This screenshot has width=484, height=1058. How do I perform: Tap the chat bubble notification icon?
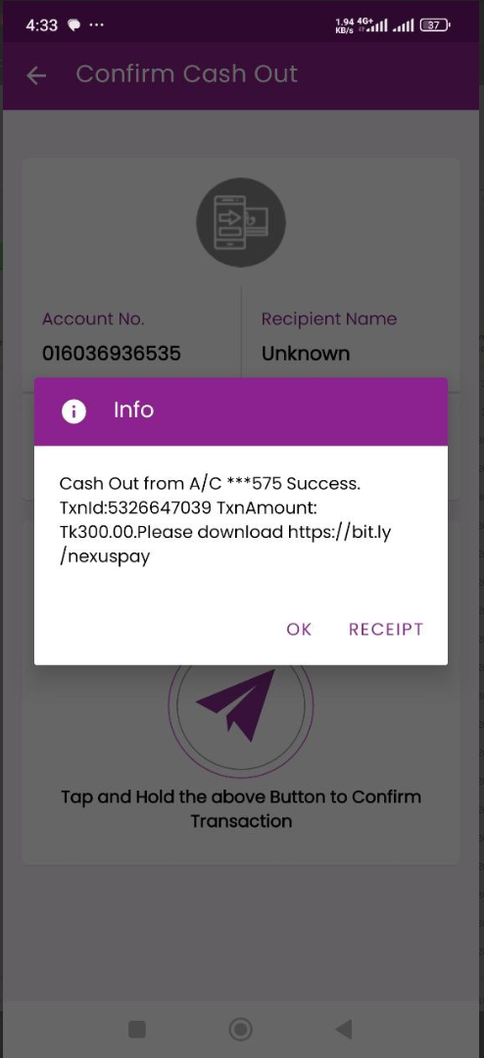tap(73, 24)
